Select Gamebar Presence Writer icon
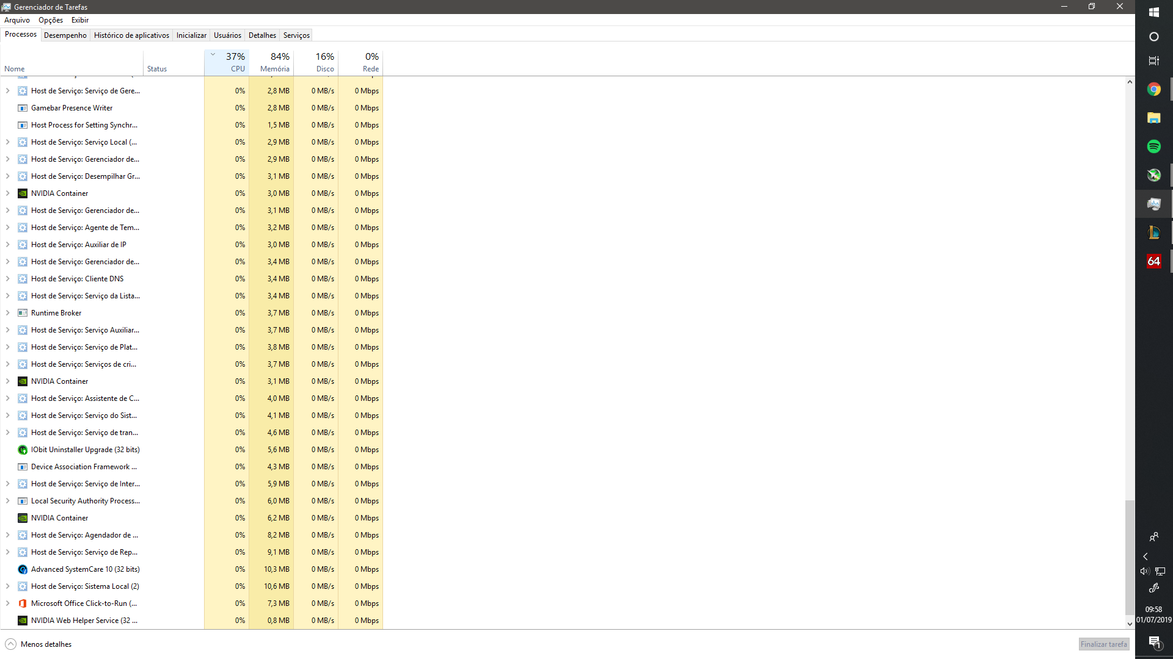 coord(23,108)
